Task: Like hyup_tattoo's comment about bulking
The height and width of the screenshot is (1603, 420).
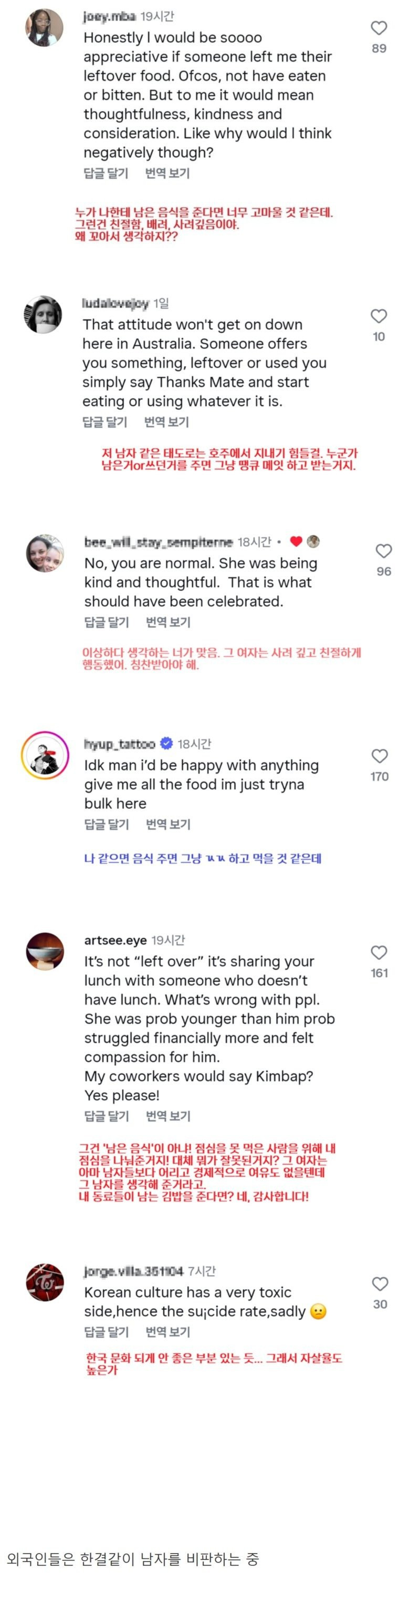Action: (380, 756)
